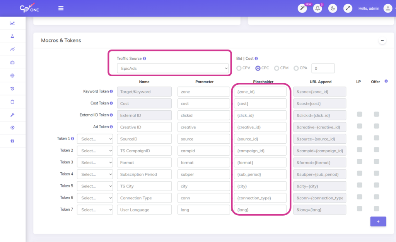Open the globe sidebar icon

click(x=12, y=76)
